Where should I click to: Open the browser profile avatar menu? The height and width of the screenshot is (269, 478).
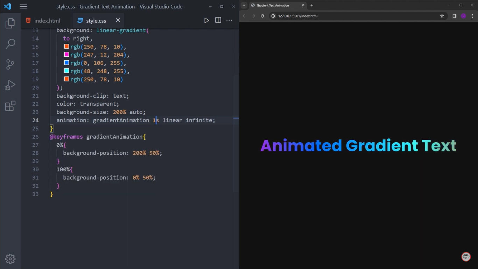coord(463,16)
